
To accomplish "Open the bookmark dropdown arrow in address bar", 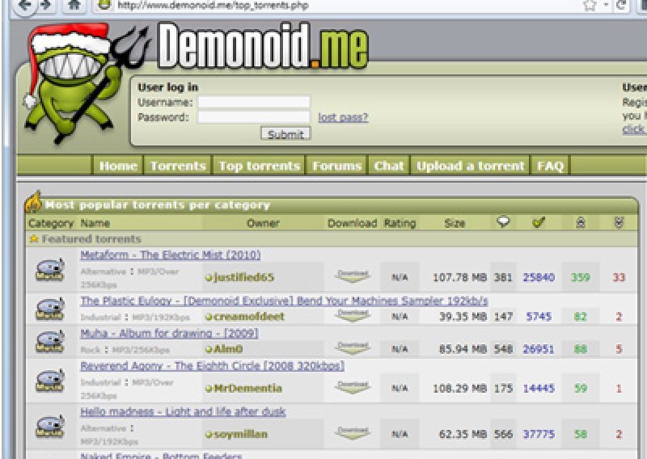I will click(606, 5).
